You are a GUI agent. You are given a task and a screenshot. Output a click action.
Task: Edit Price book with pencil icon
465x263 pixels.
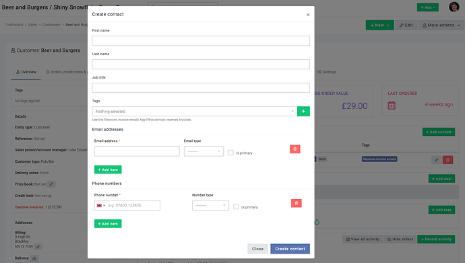51,184
